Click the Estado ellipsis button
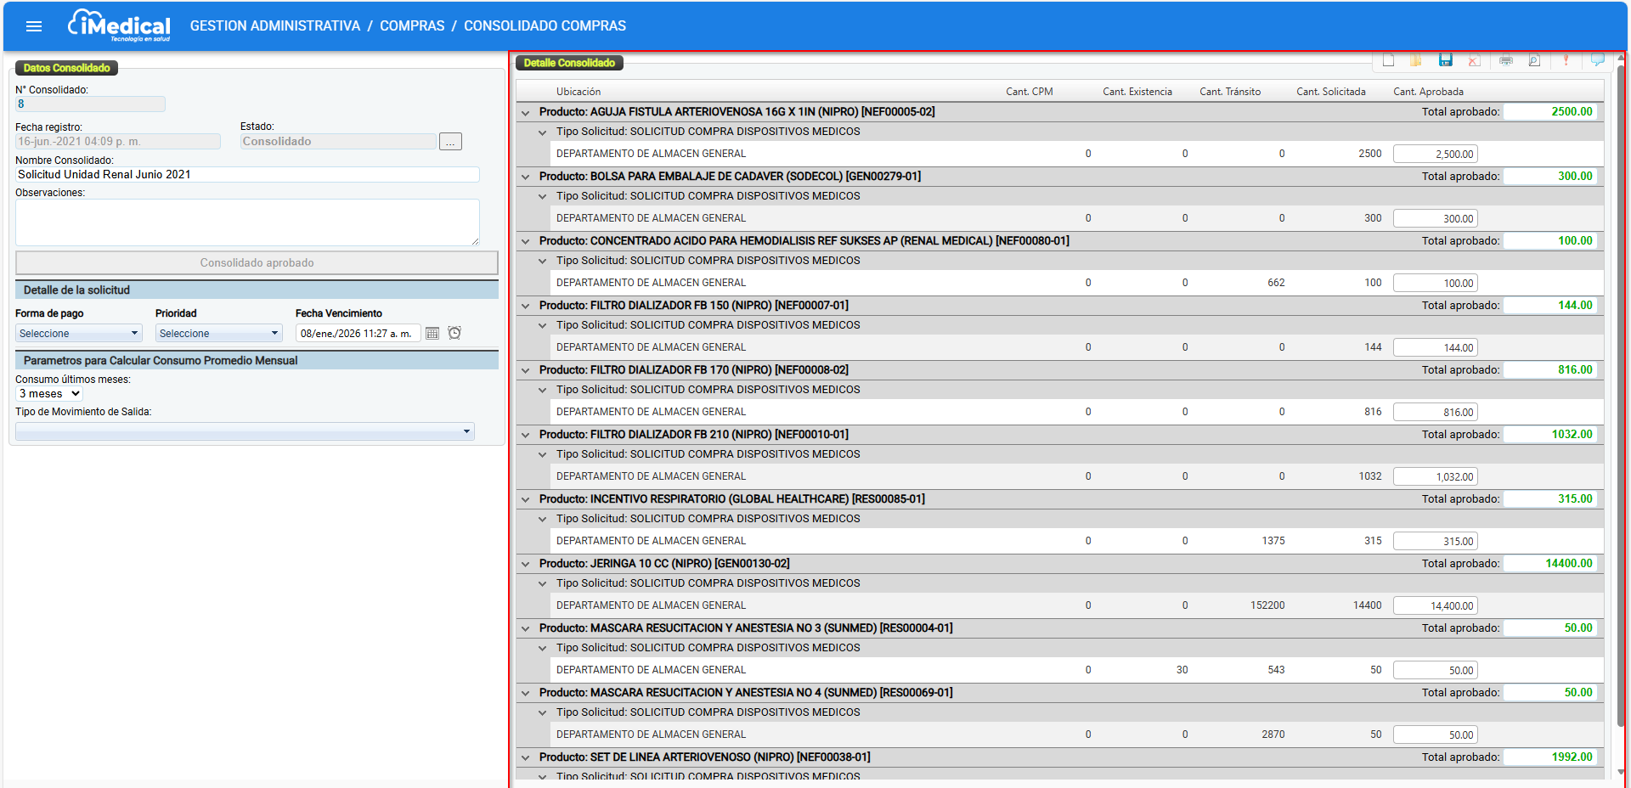1631x788 pixels. tap(450, 142)
